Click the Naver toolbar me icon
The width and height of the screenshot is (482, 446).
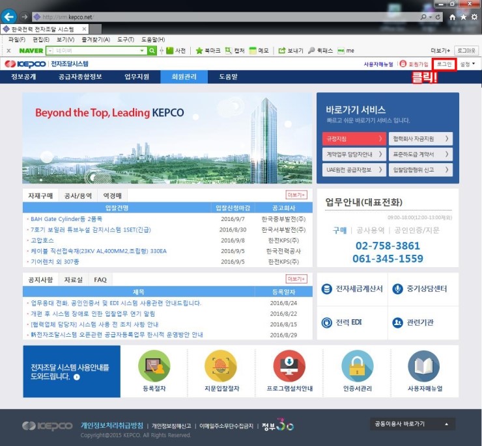coord(341,51)
